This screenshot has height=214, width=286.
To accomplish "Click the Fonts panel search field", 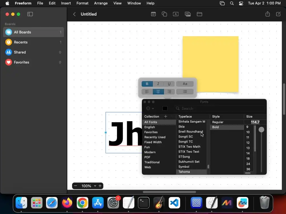I will point(220,108).
